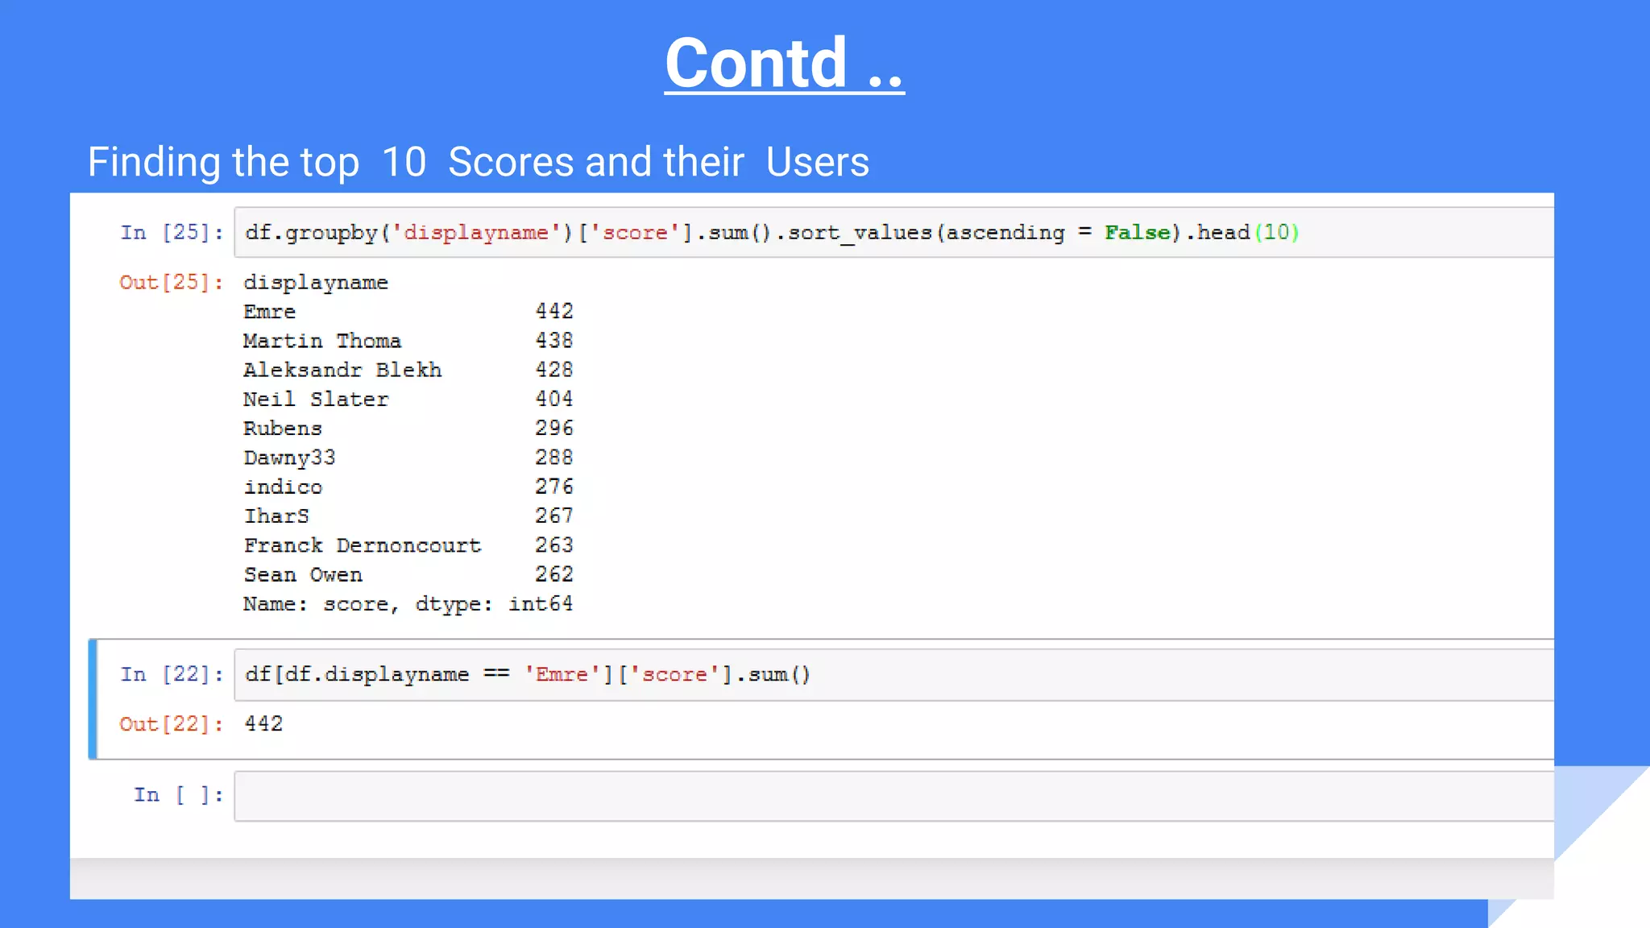1650x928 pixels.
Task: Click the 'In [22]:' prompt label
Action: (x=172, y=674)
